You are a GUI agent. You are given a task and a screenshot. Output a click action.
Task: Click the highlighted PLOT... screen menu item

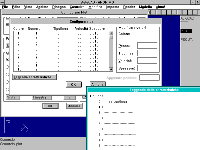point(186,31)
